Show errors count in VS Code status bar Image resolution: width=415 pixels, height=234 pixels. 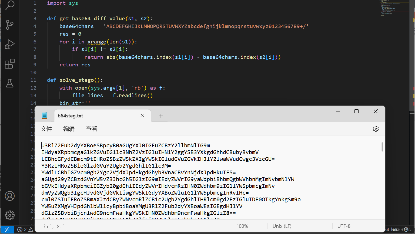[x=22, y=229]
